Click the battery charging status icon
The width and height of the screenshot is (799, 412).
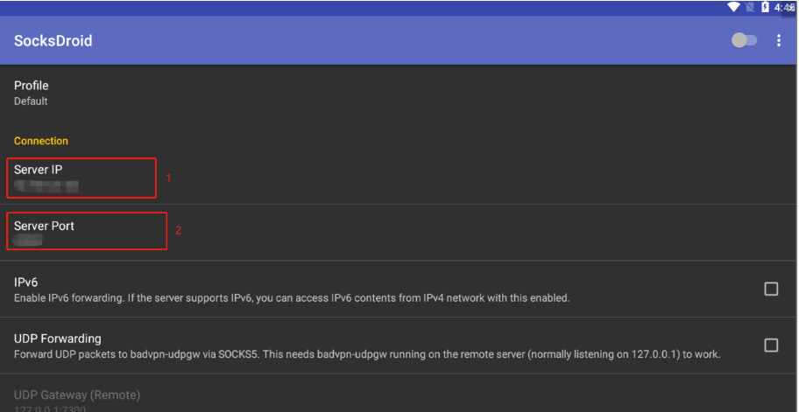pyautogui.click(x=765, y=7)
